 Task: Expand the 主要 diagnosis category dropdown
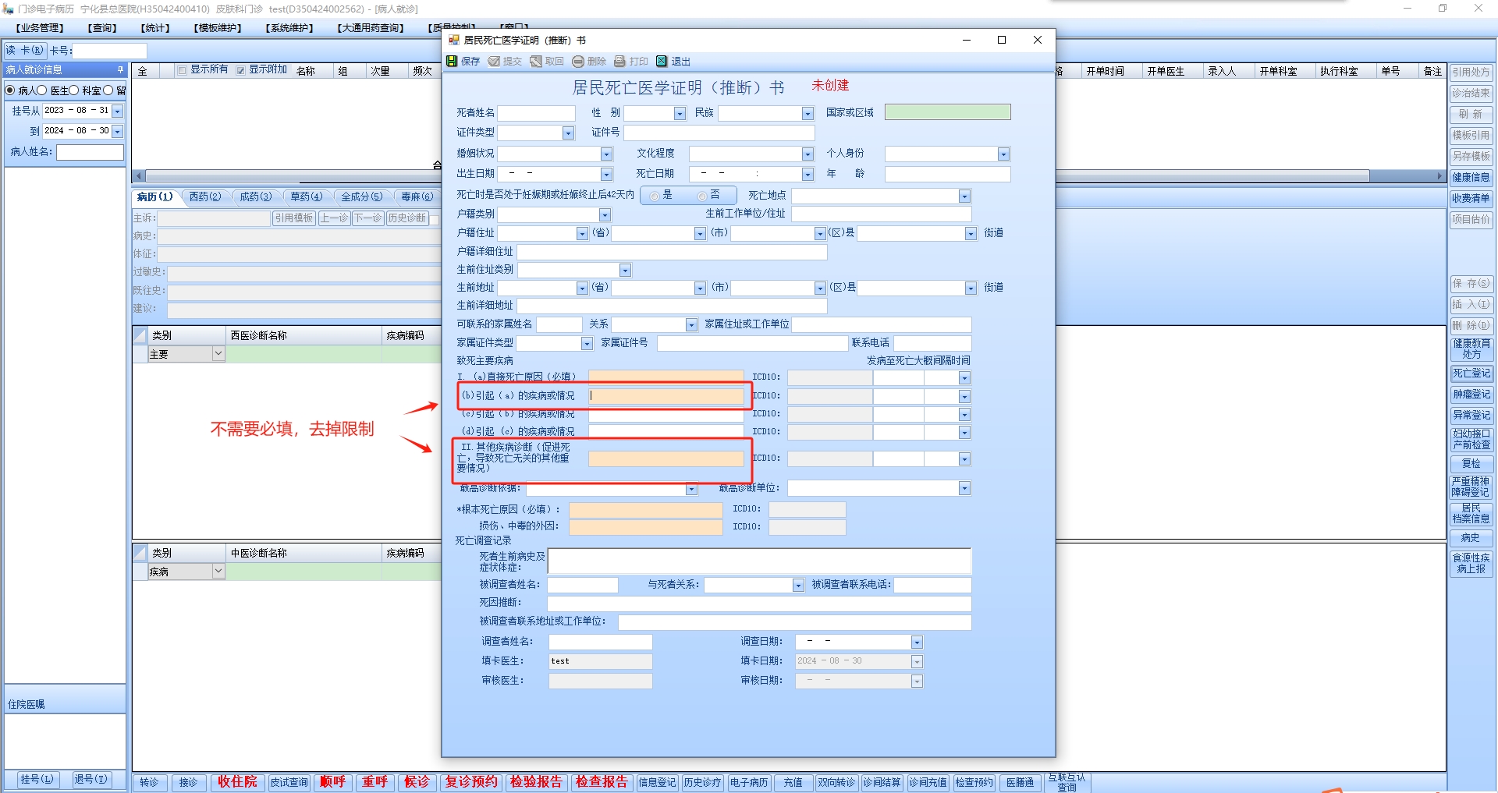point(218,354)
